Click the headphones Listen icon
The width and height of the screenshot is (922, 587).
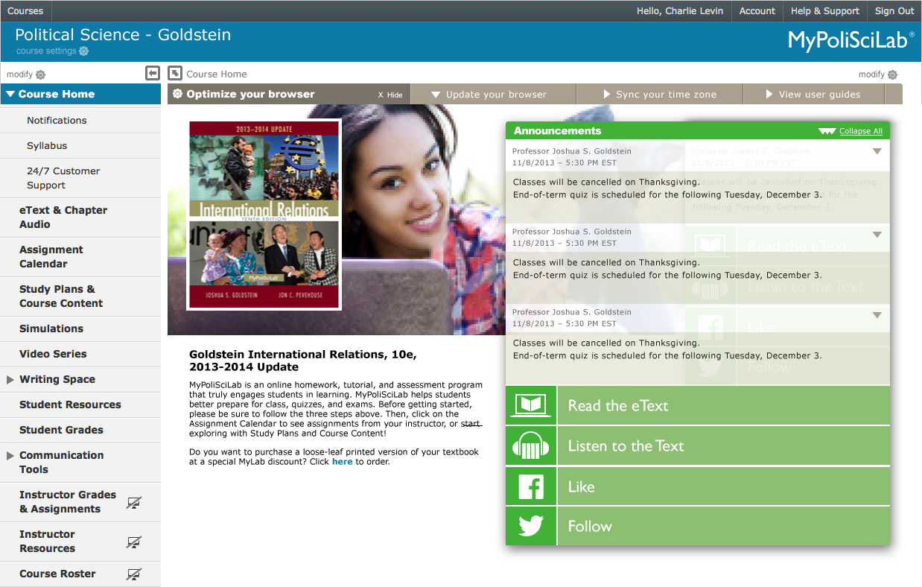pyautogui.click(x=531, y=445)
